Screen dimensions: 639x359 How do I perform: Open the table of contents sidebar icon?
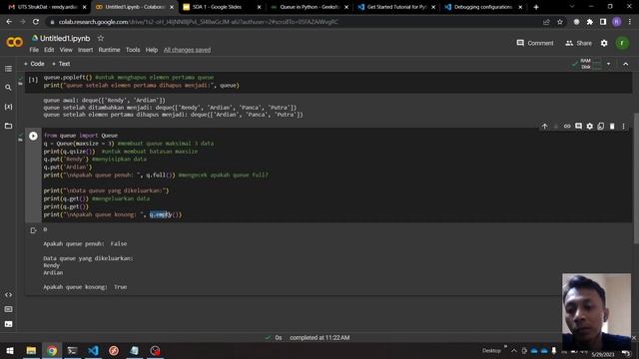(x=8, y=69)
